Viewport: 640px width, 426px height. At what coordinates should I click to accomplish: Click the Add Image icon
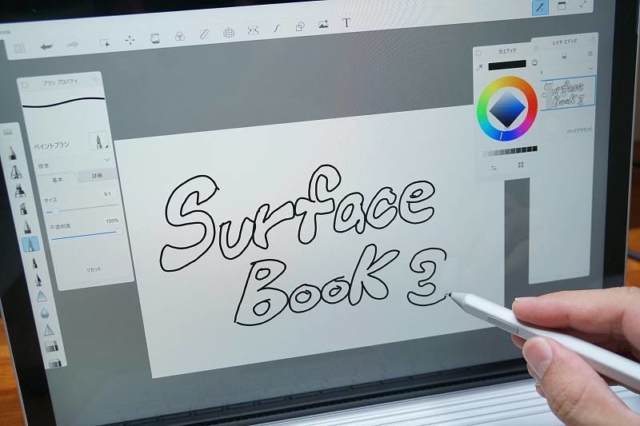click(323, 25)
